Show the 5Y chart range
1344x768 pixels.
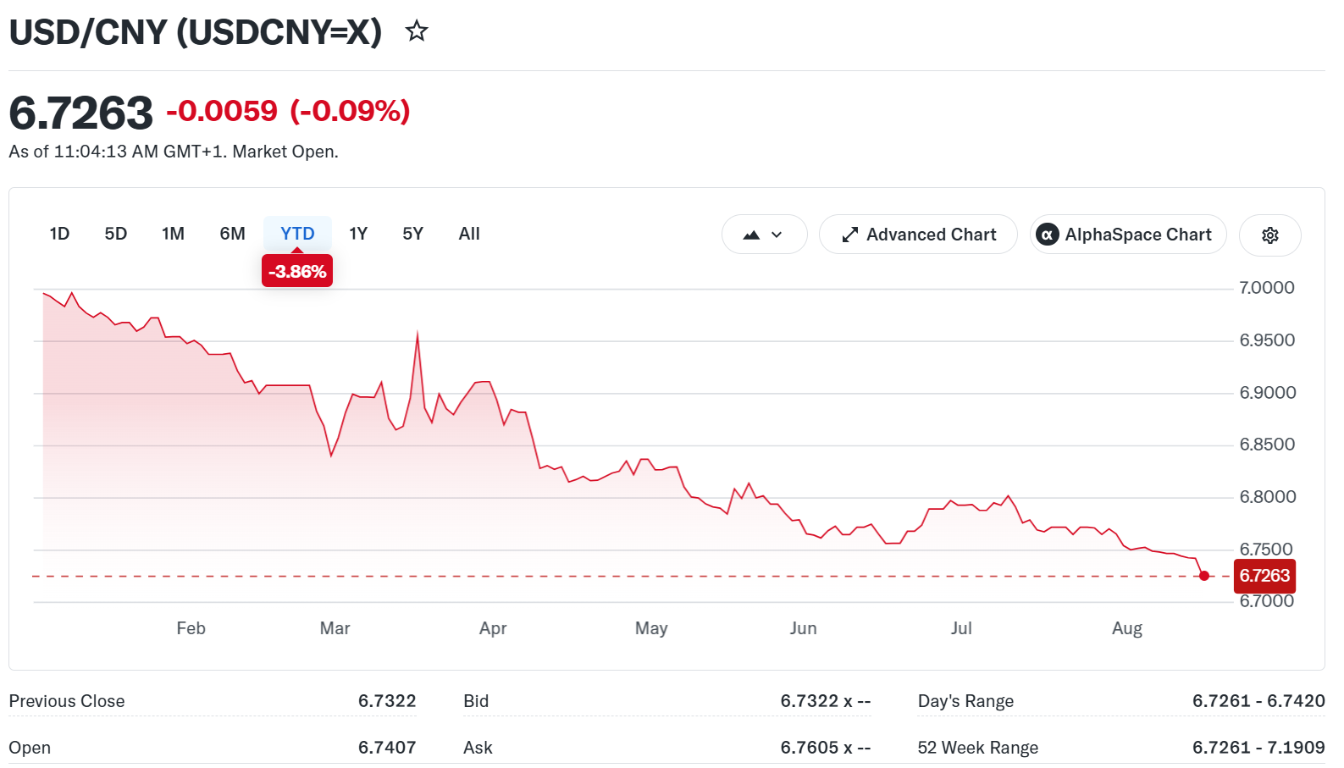(412, 234)
